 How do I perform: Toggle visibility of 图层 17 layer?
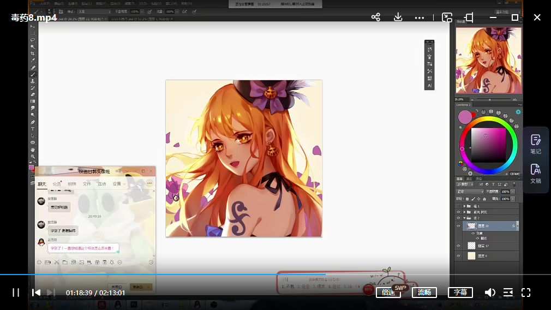458,246
